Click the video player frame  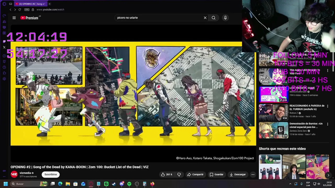(133, 93)
